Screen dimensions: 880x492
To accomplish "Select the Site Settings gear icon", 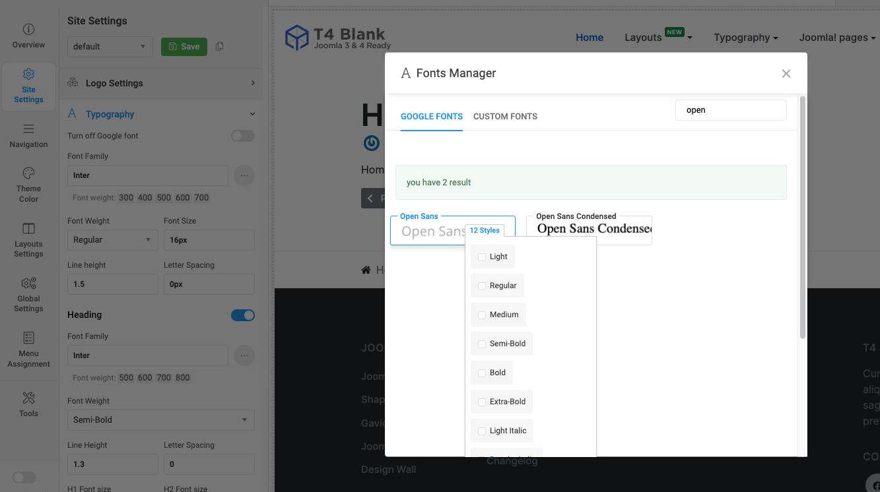I will (x=28, y=74).
